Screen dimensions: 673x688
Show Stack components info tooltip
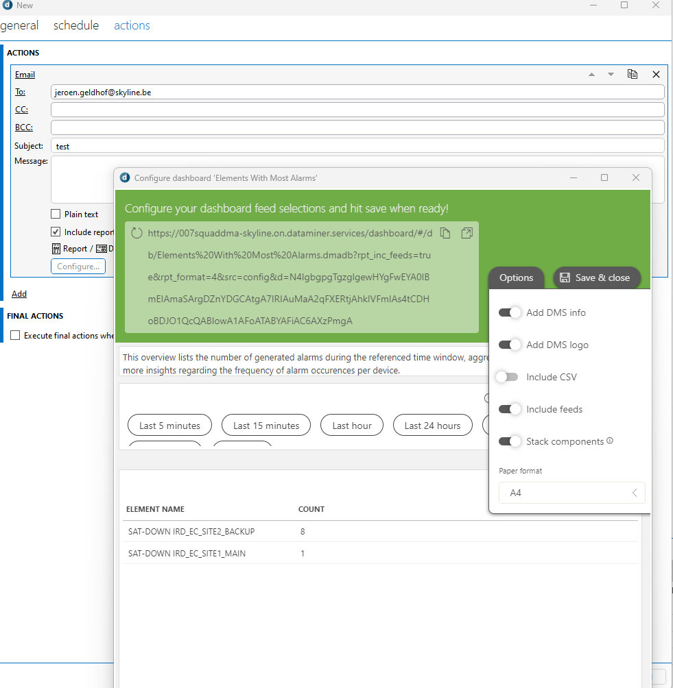coord(610,441)
